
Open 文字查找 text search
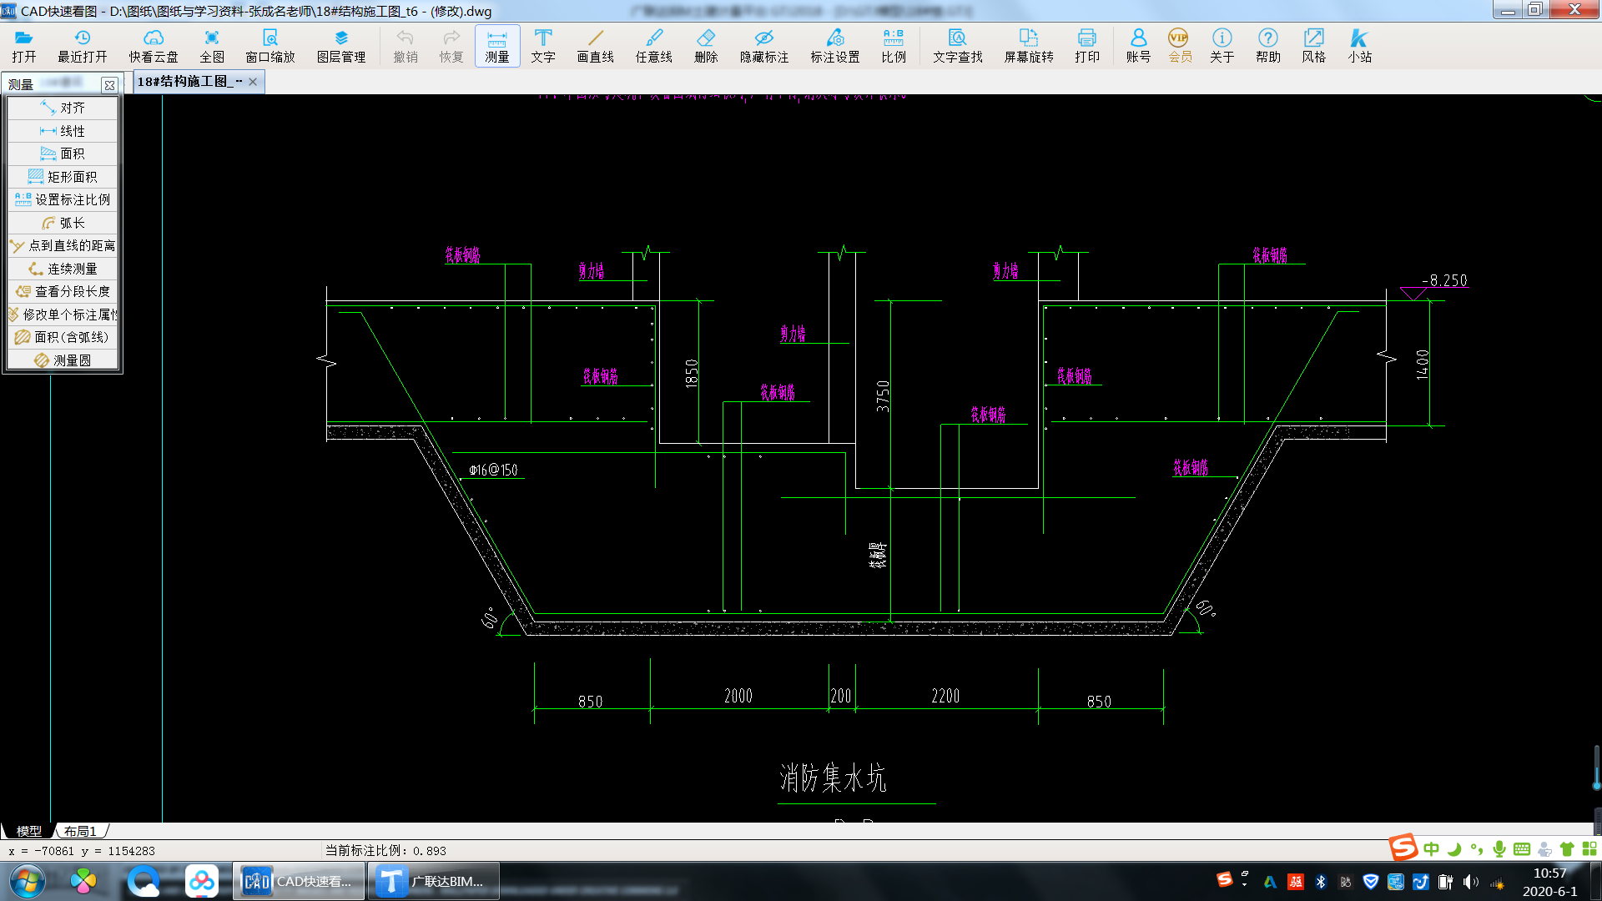[x=958, y=46]
